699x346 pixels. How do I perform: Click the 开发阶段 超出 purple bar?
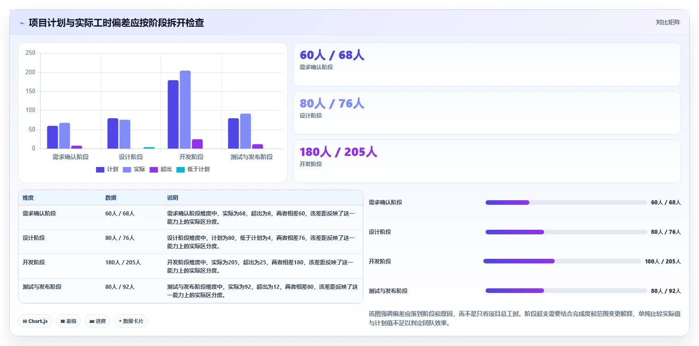pyautogui.click(x=197, y=144)
